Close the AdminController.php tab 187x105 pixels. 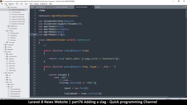(92, 7)
